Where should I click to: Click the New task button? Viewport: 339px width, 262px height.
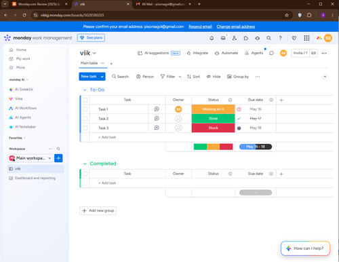(89, 77)
